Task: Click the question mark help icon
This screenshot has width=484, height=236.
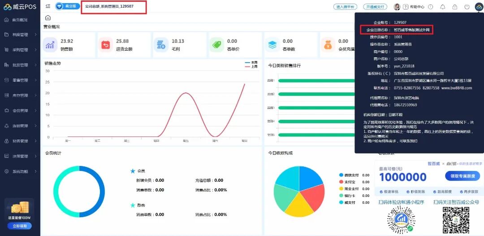Action: (405, 7)
